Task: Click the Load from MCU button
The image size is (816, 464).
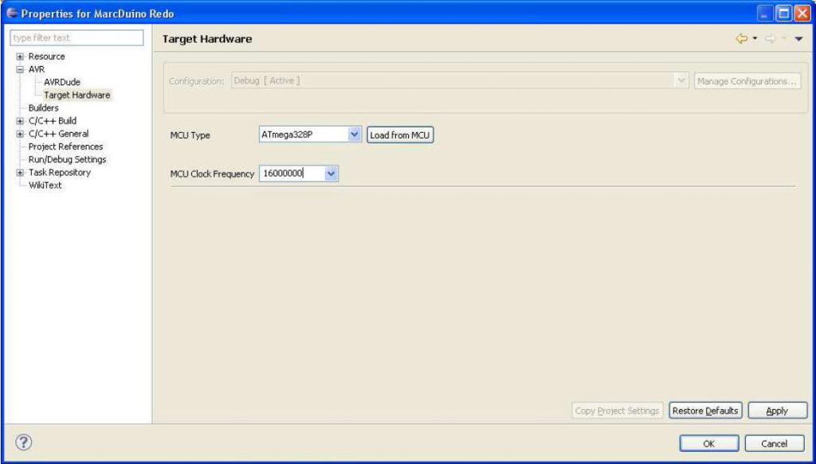Action: (400, 135)
